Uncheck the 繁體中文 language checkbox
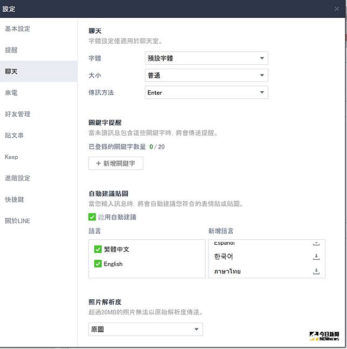The width and height of the screenshot is (347, 349). 98,249
